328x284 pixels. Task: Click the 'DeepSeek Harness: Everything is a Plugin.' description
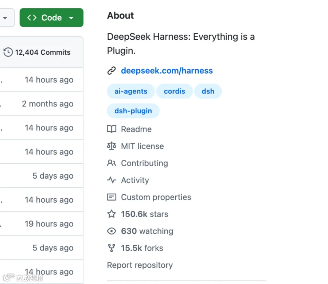pyautogui.click(x=181, y=43)
